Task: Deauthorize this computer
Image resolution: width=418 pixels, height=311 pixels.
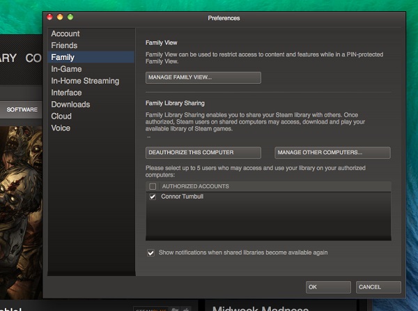Action: (203, 153)
